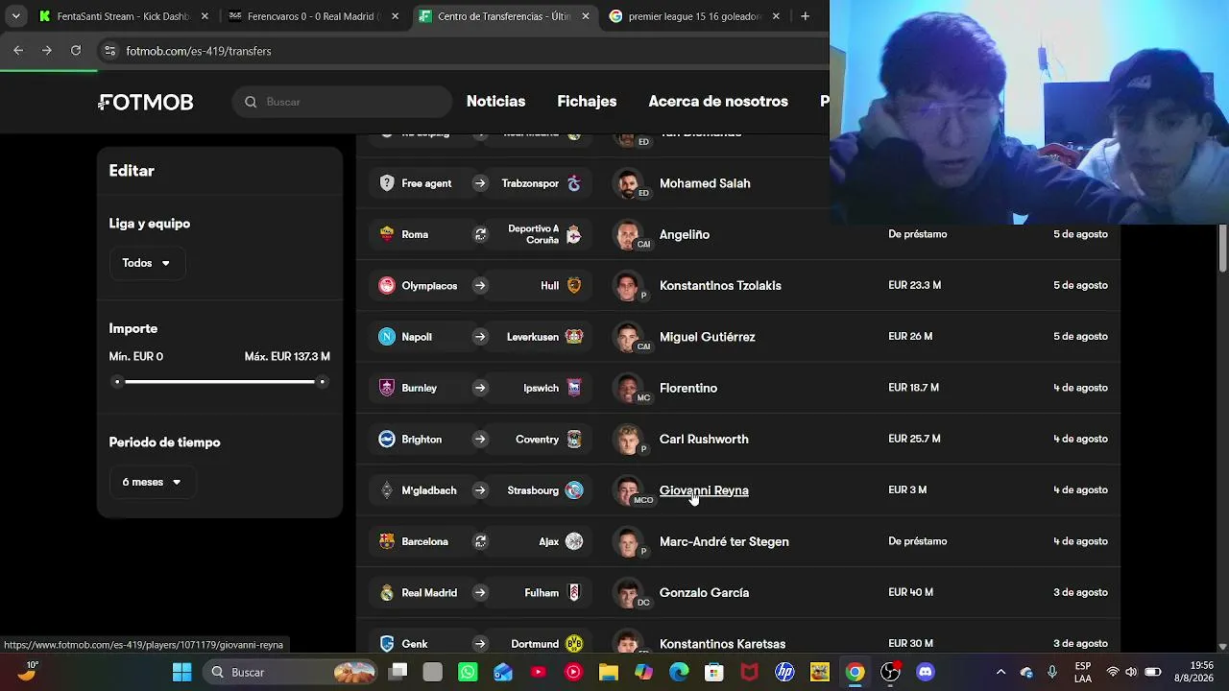Click the M'gladbach club crest
This screenshot has width=1229, height=691.
(387, 490)
